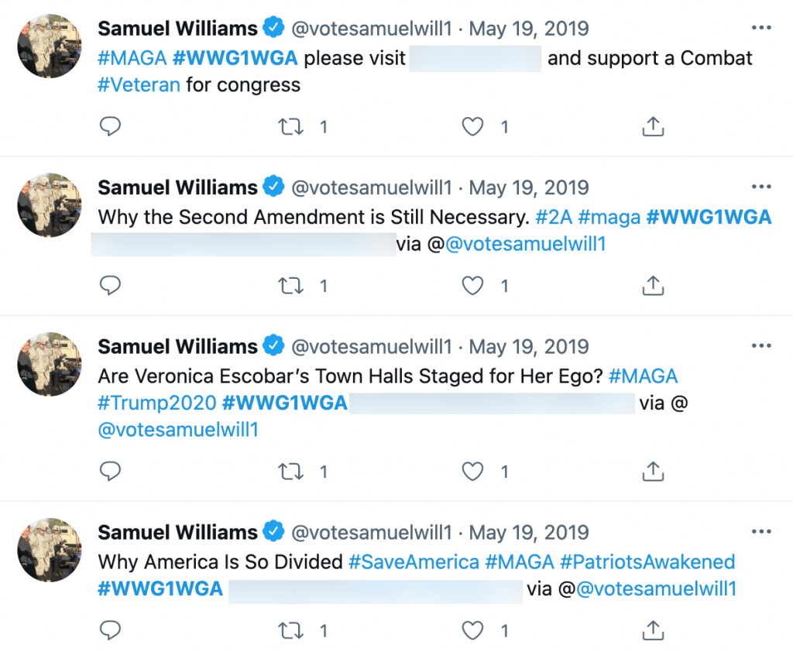
Task: Like the Why America Is So Divided tweet
Action: (472, 630)
